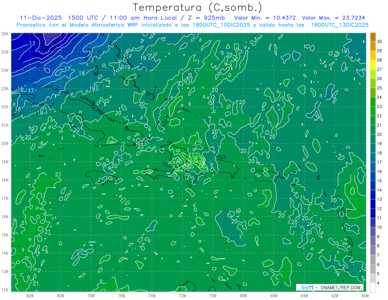Screen dimensions: 388x300
Task: Click the '66W' longitude axis label
Action: 274,295
